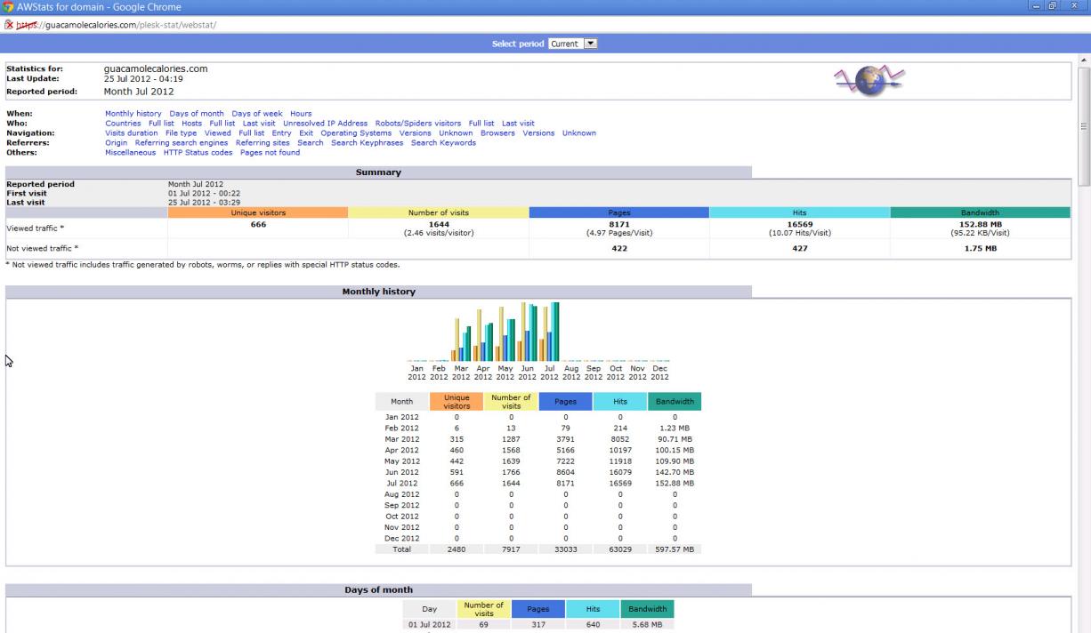View the Unresolved IP Address link
This screenshot has height=633, width=1091.
(325, 124)
